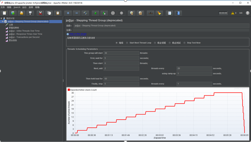The image size is (251, 142).
Task: Open the 帮助 menu
Action: click(x=37, y=7)
